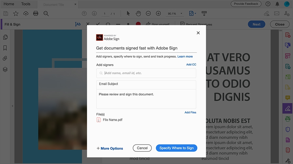This screenshot has width=293, height=164.
Task: Open the yellow Comment tool icon
Action: [x=287, y=98]
